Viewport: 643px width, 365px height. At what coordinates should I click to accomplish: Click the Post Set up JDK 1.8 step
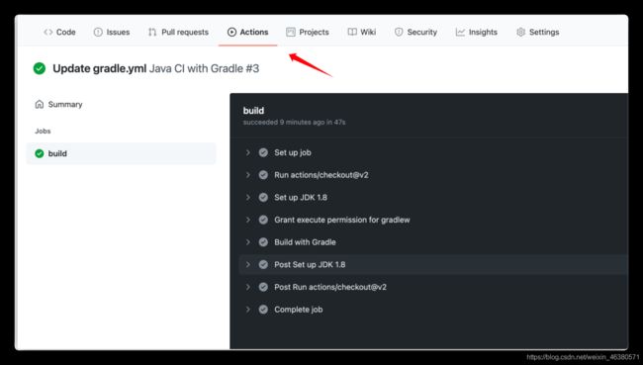point(433,264)
